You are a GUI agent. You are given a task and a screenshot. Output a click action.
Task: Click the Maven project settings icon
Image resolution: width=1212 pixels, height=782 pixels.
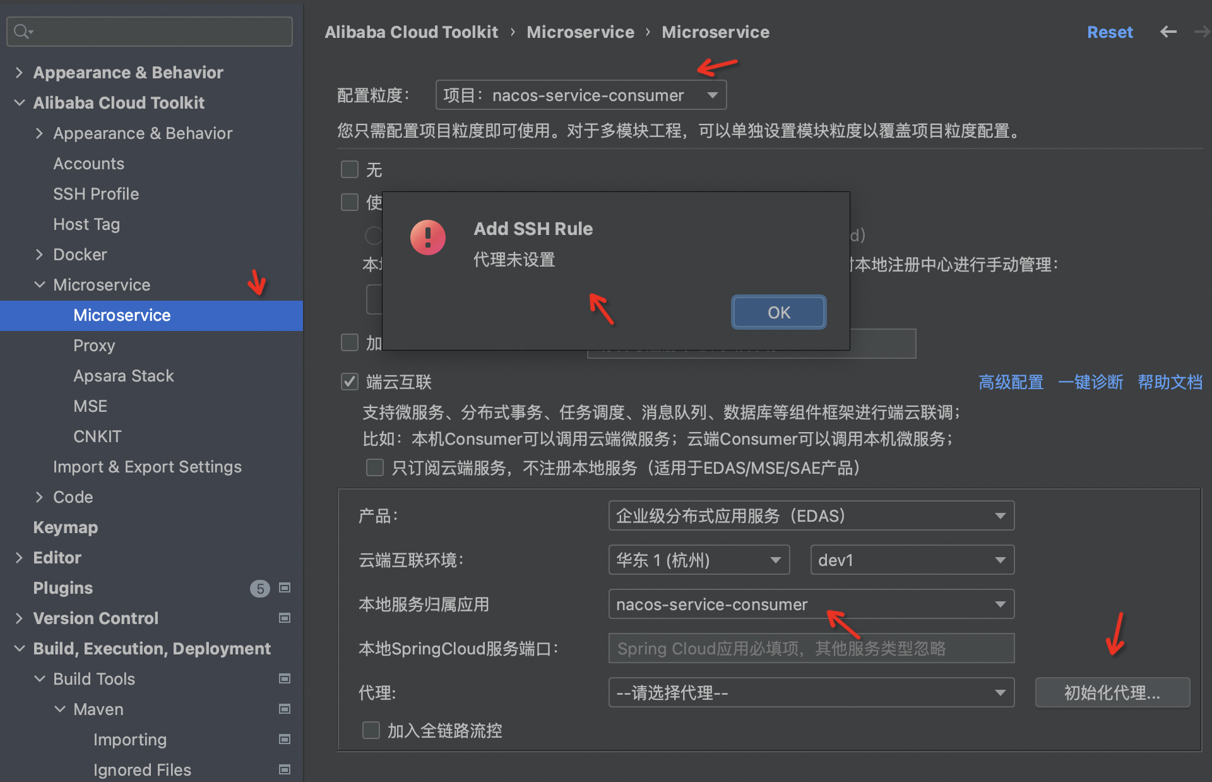(x=285, y=709)
